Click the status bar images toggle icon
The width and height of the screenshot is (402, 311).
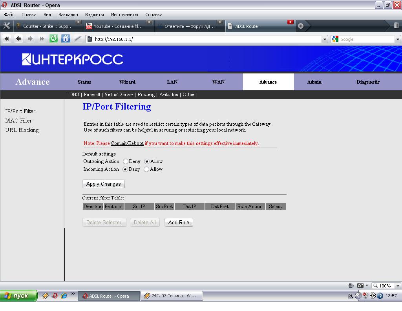(x=351, y=285)
